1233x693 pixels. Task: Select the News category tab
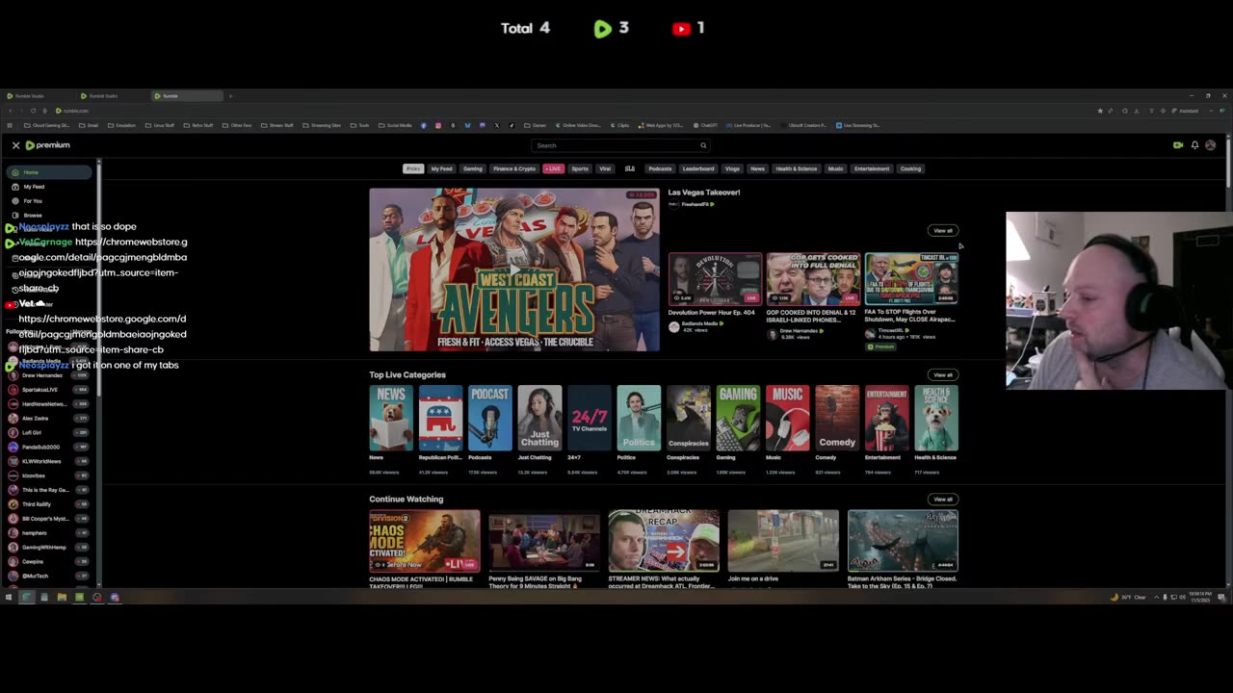click(758, 168)
